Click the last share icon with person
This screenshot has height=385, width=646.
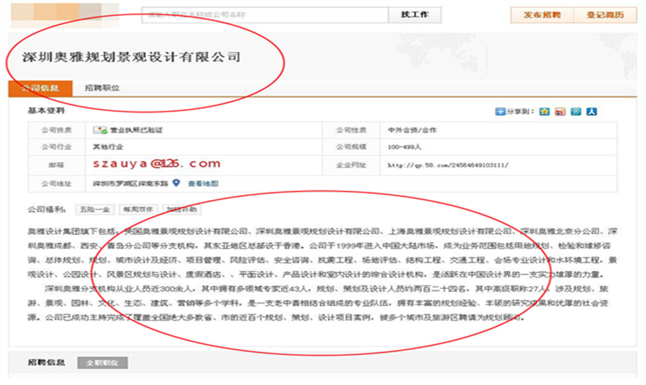pyautogui.click(x=592, y=112)
